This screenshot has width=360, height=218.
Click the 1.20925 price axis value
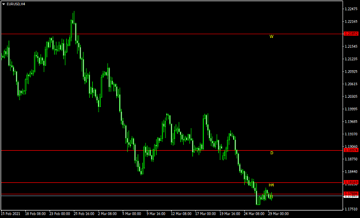pyautogui.click(x=351, y=72)
